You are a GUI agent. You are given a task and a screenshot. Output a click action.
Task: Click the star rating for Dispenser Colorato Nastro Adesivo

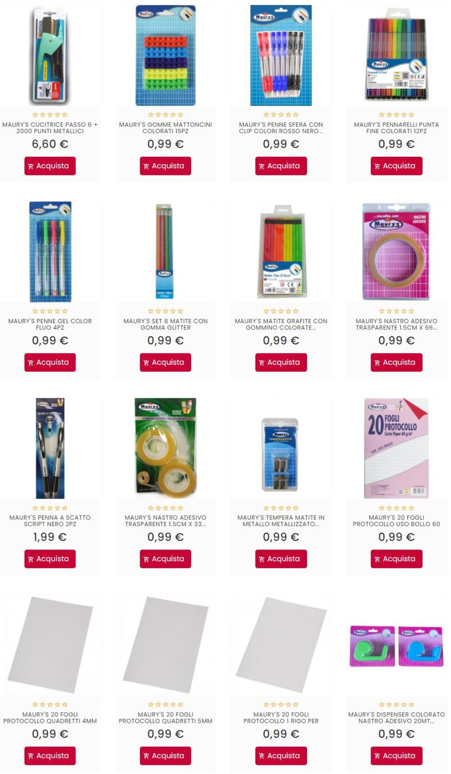397,704
